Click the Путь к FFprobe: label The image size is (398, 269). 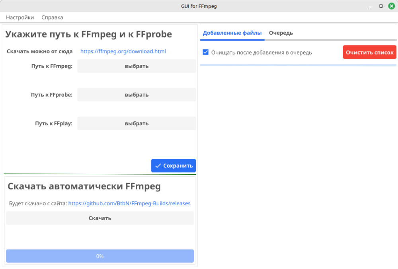(x=51, y=95)
